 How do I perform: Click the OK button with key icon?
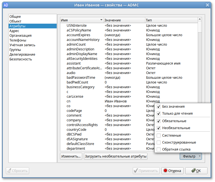click(x=196, y=171)
